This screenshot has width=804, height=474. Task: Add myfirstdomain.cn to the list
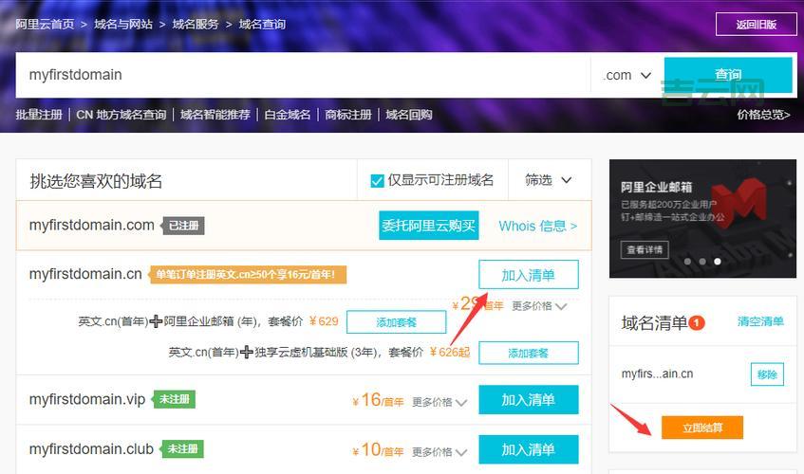(528, 275)
